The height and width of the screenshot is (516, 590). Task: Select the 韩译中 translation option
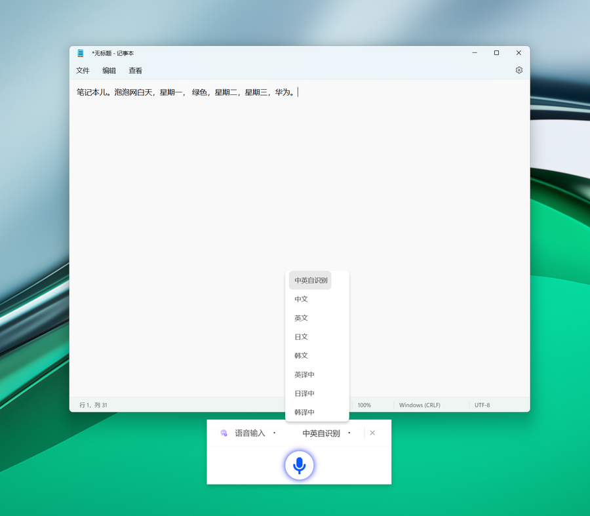[305, 412]
